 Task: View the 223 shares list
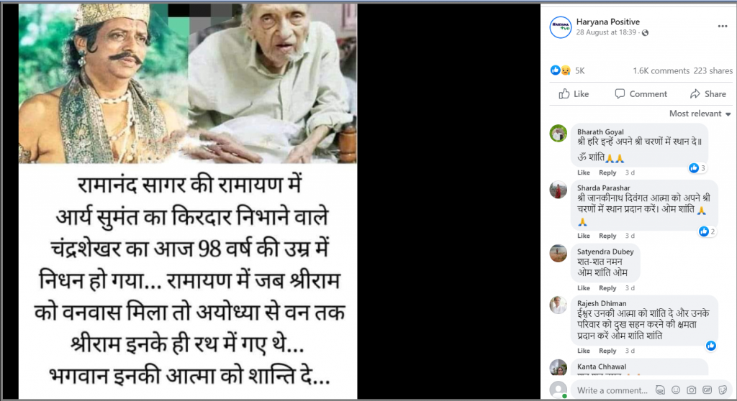click(x=713, y=71)
